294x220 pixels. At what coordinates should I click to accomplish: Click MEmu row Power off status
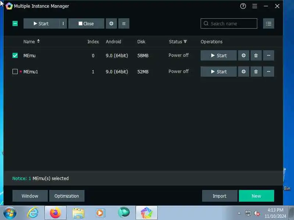tap(179, 55)
